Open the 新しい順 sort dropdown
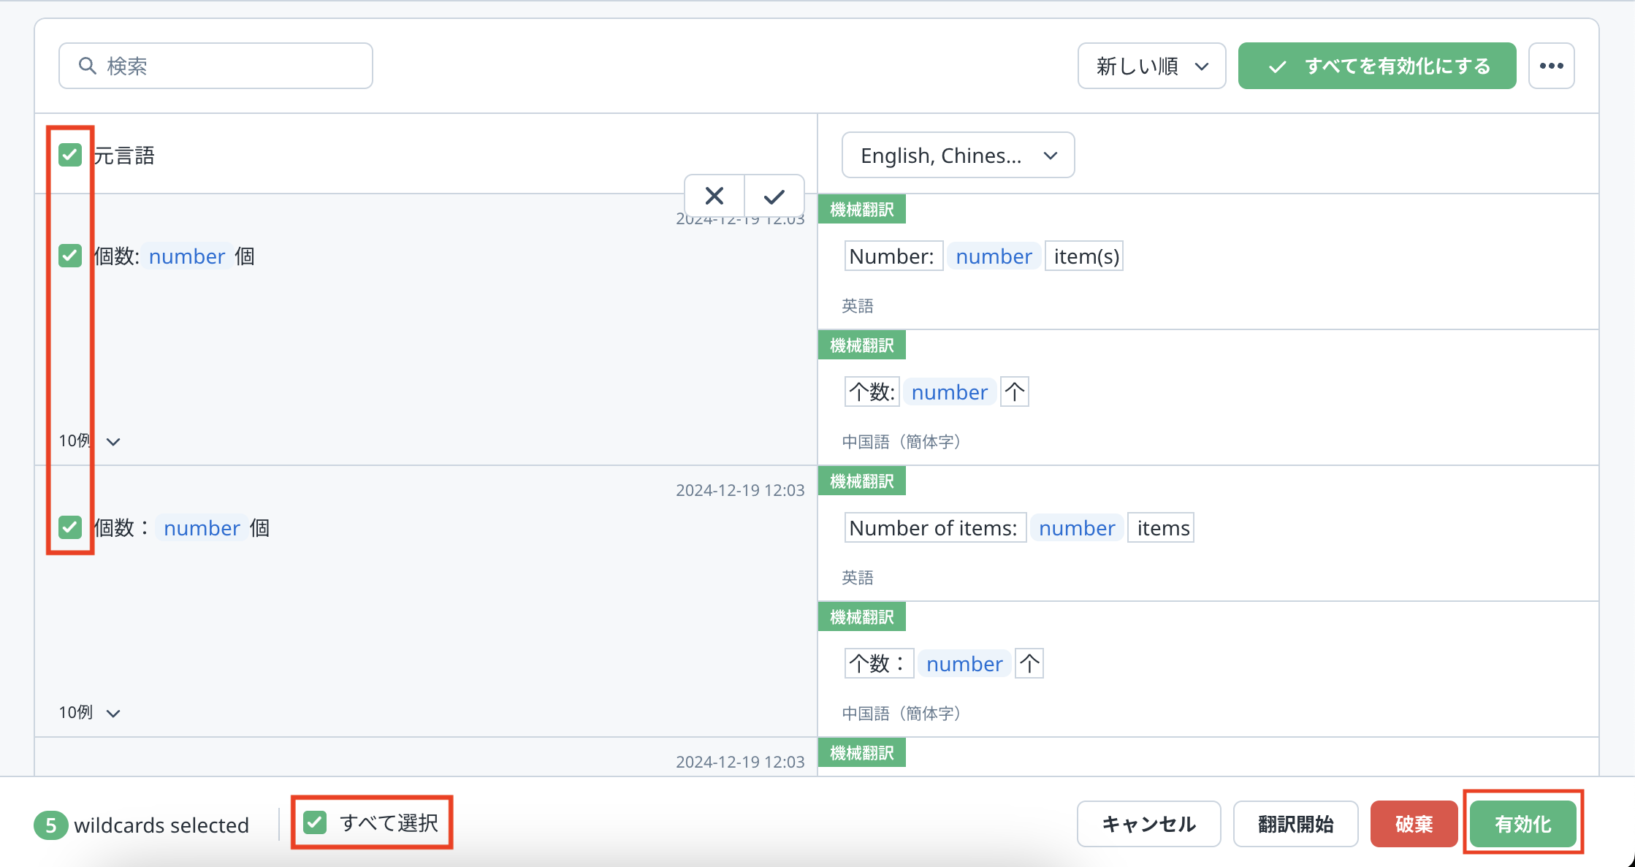Viewport: 1635px width, 867px height. pyautogui.click(x=1151, y=66)
